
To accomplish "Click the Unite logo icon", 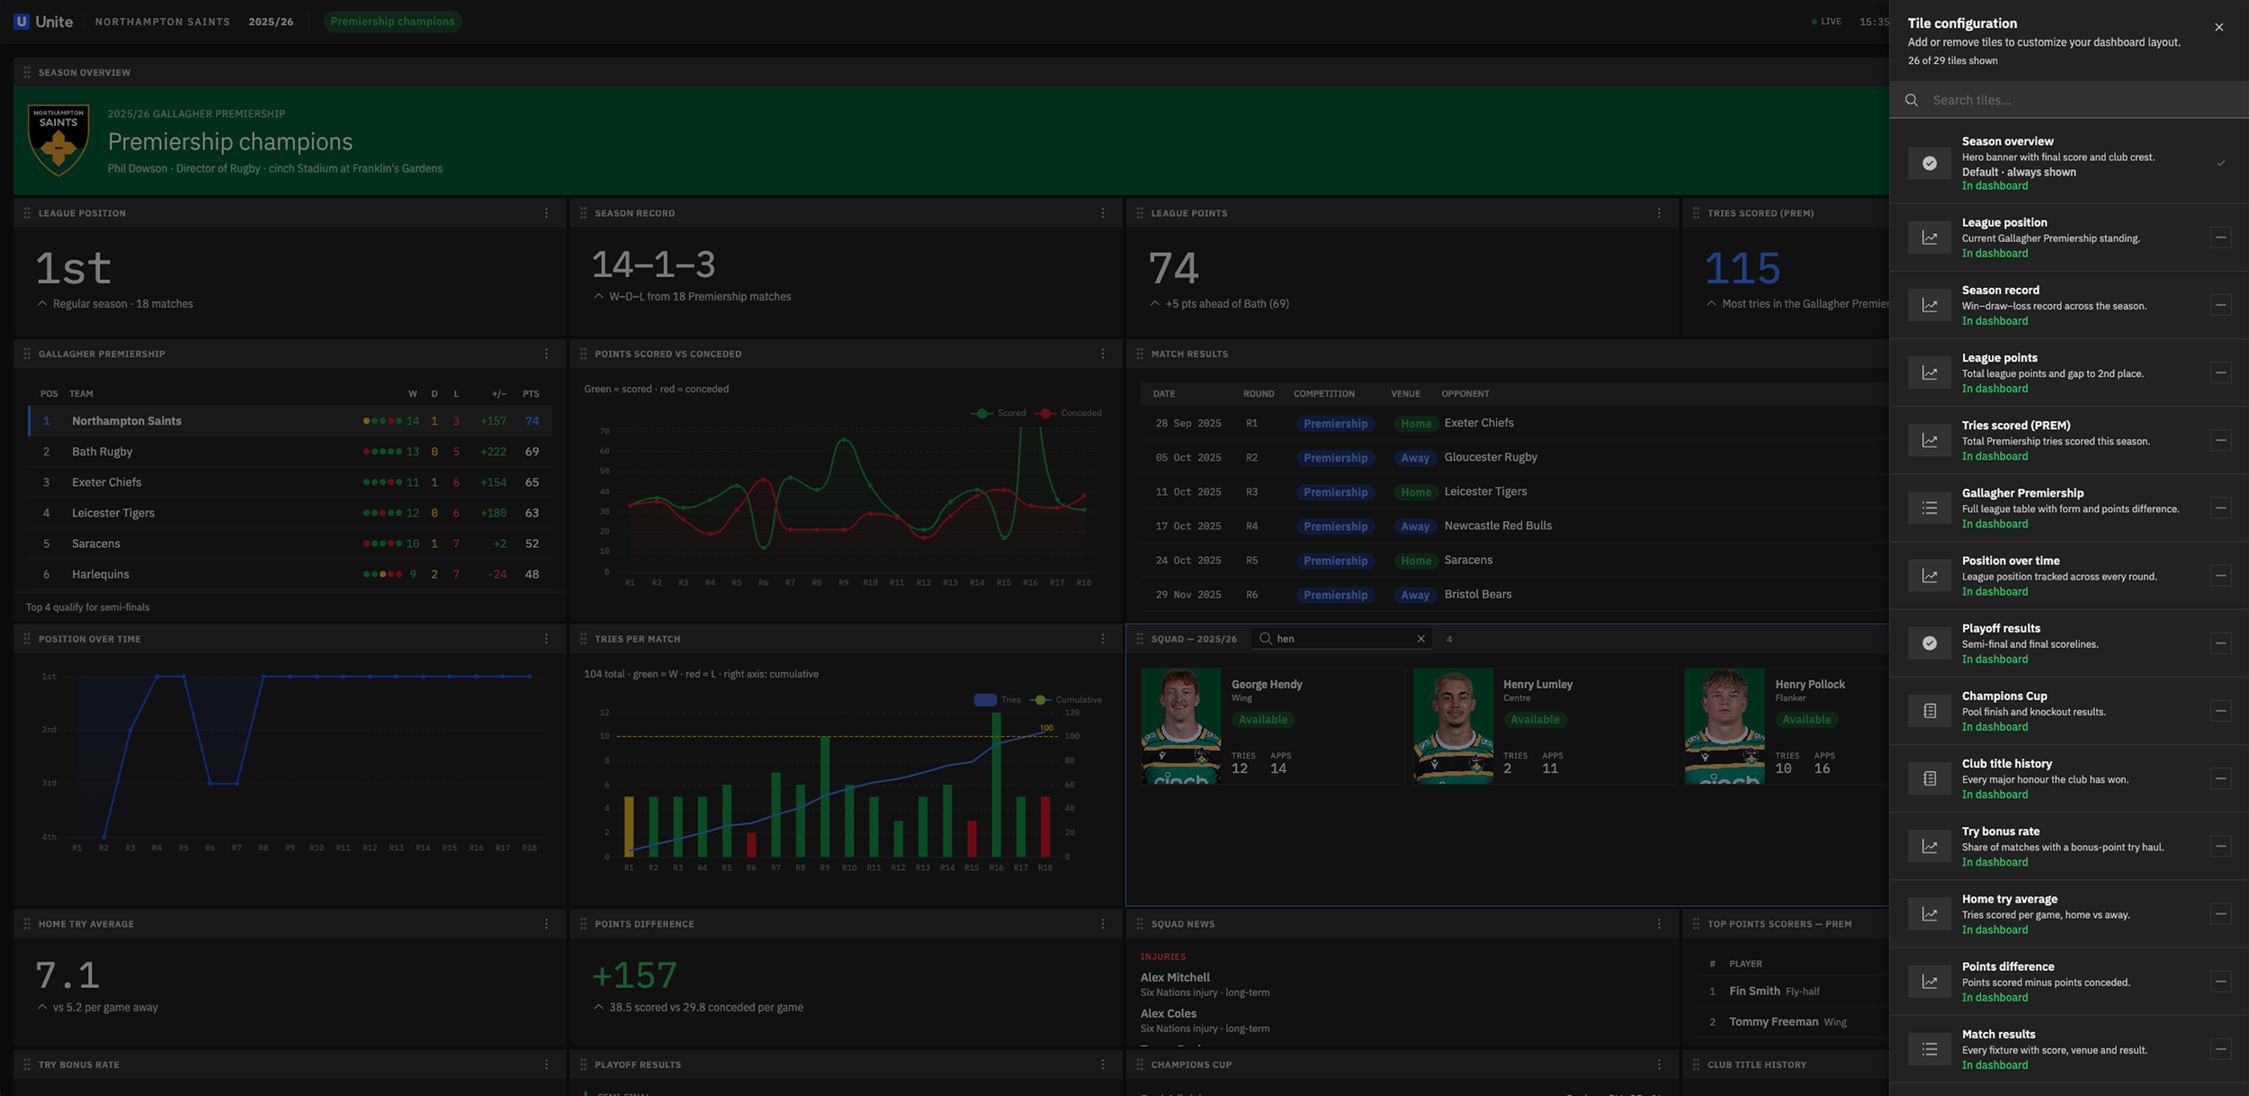I will coord(22,22).
